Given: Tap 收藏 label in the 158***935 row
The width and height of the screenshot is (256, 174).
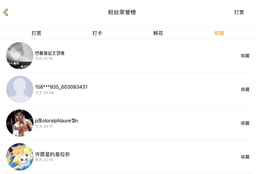Looking at the screenshot, I should click(x=245, y=90).
